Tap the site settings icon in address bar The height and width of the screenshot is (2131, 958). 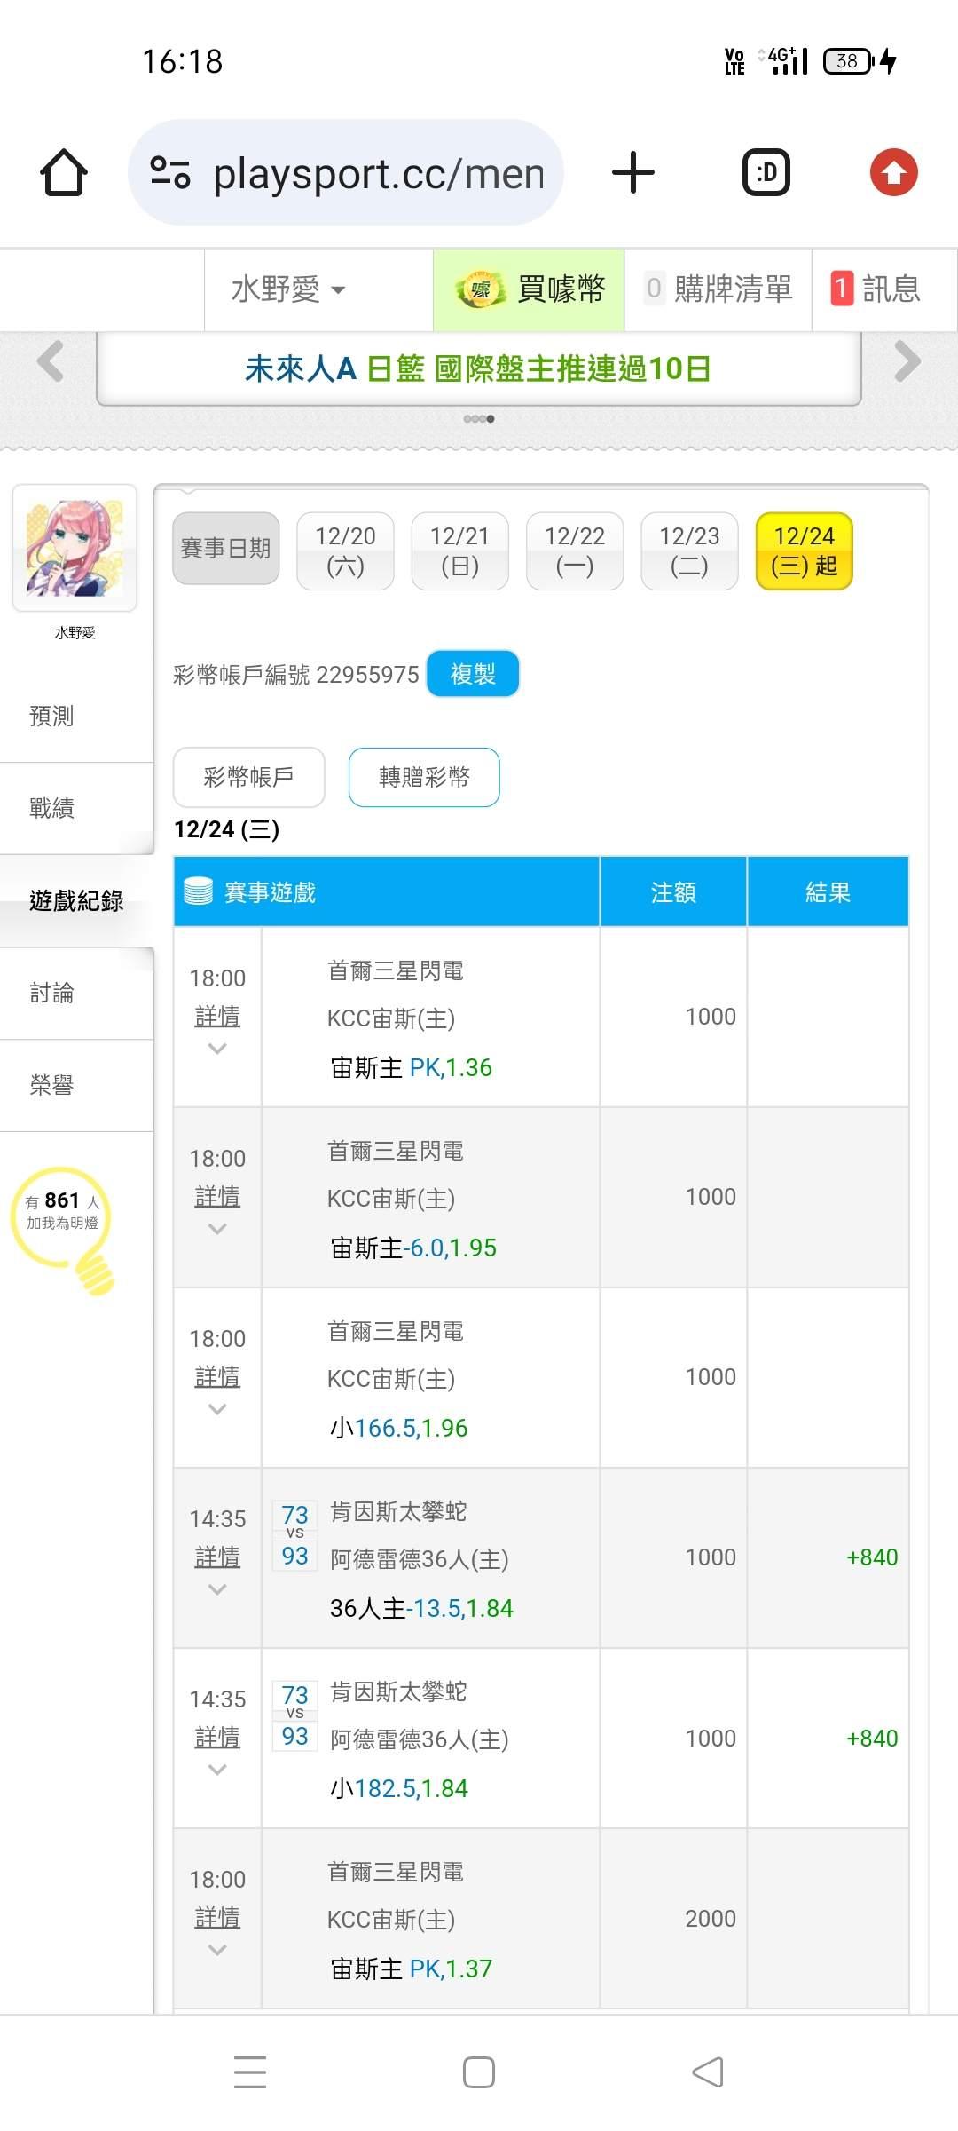(x=170, y=172)
